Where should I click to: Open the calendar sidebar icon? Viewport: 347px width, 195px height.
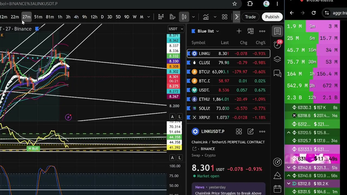[x=277, y=189]
